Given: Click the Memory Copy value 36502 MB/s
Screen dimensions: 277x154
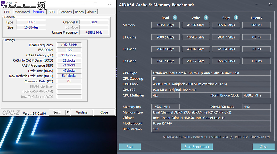Looking at the screenshot, I should click(x=226, y=25).
